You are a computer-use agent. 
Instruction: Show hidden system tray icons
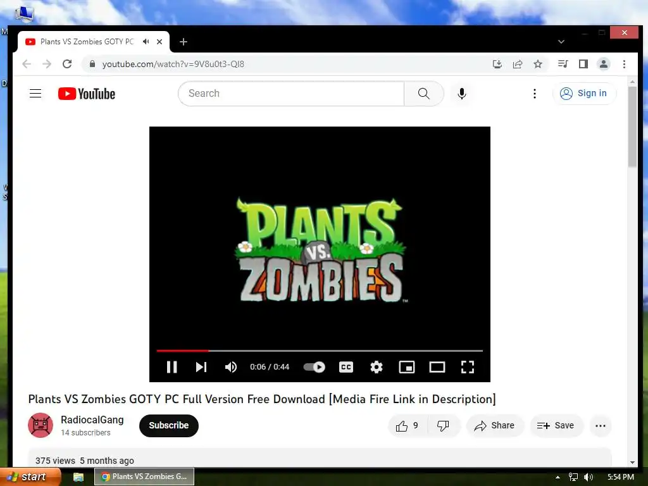click(x=558, y=477)
